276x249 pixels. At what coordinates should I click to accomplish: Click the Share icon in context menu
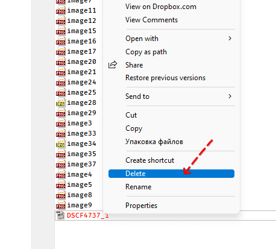pyautogui.click(x=113, y=65)
